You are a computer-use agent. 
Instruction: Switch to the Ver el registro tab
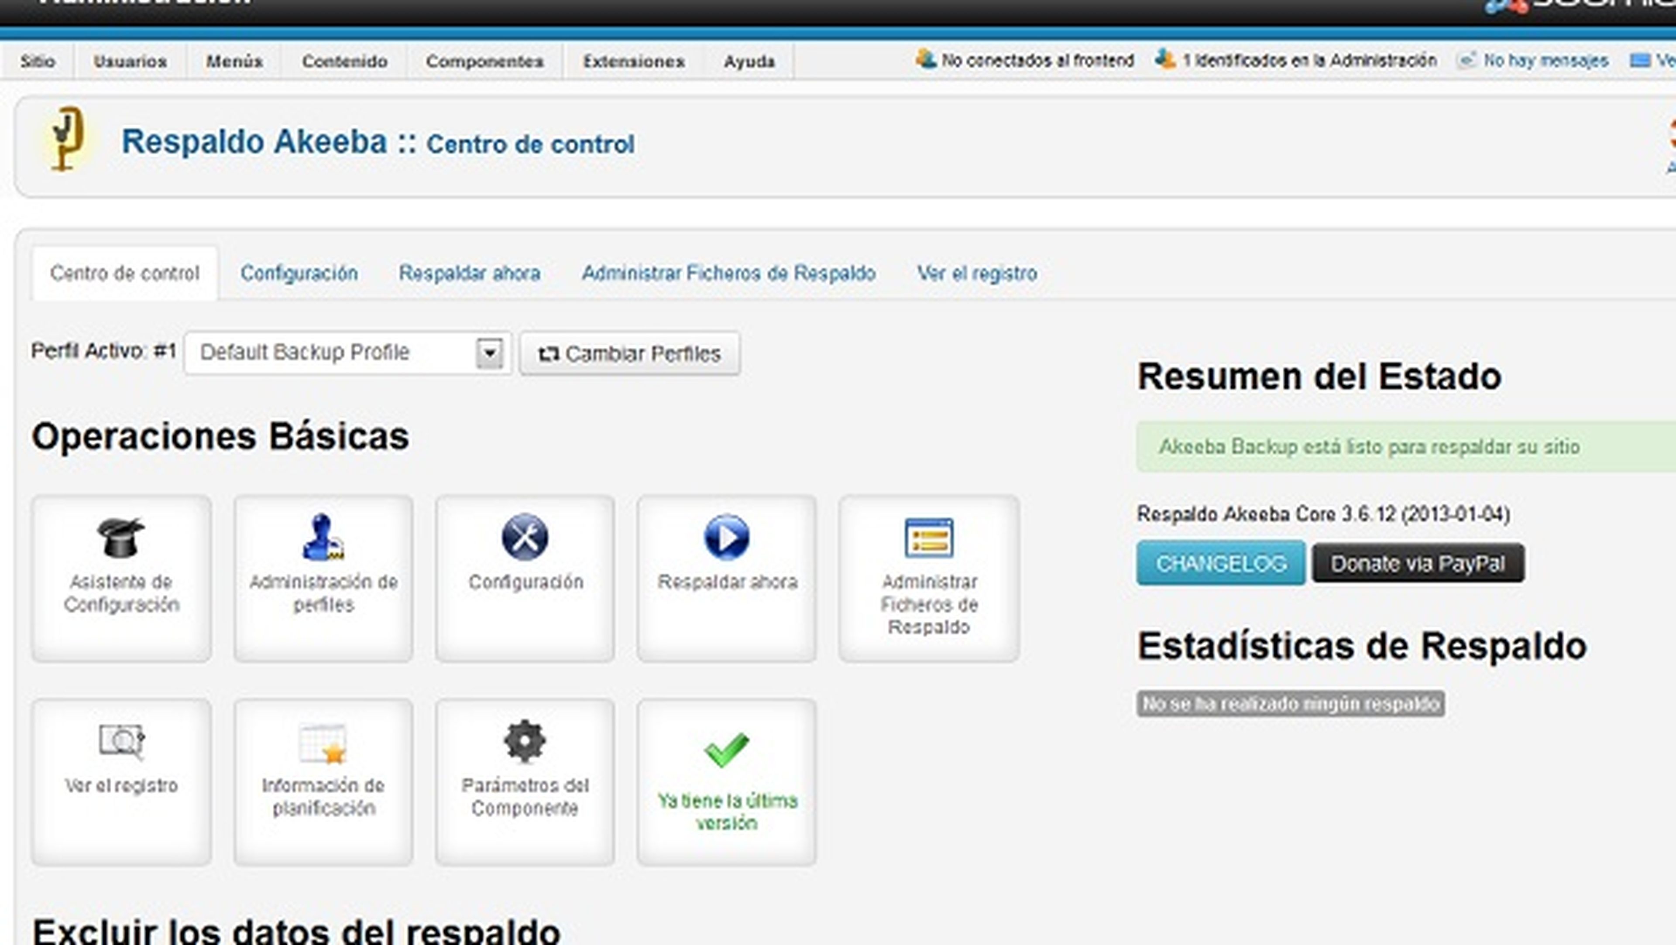tap(977, 273)
